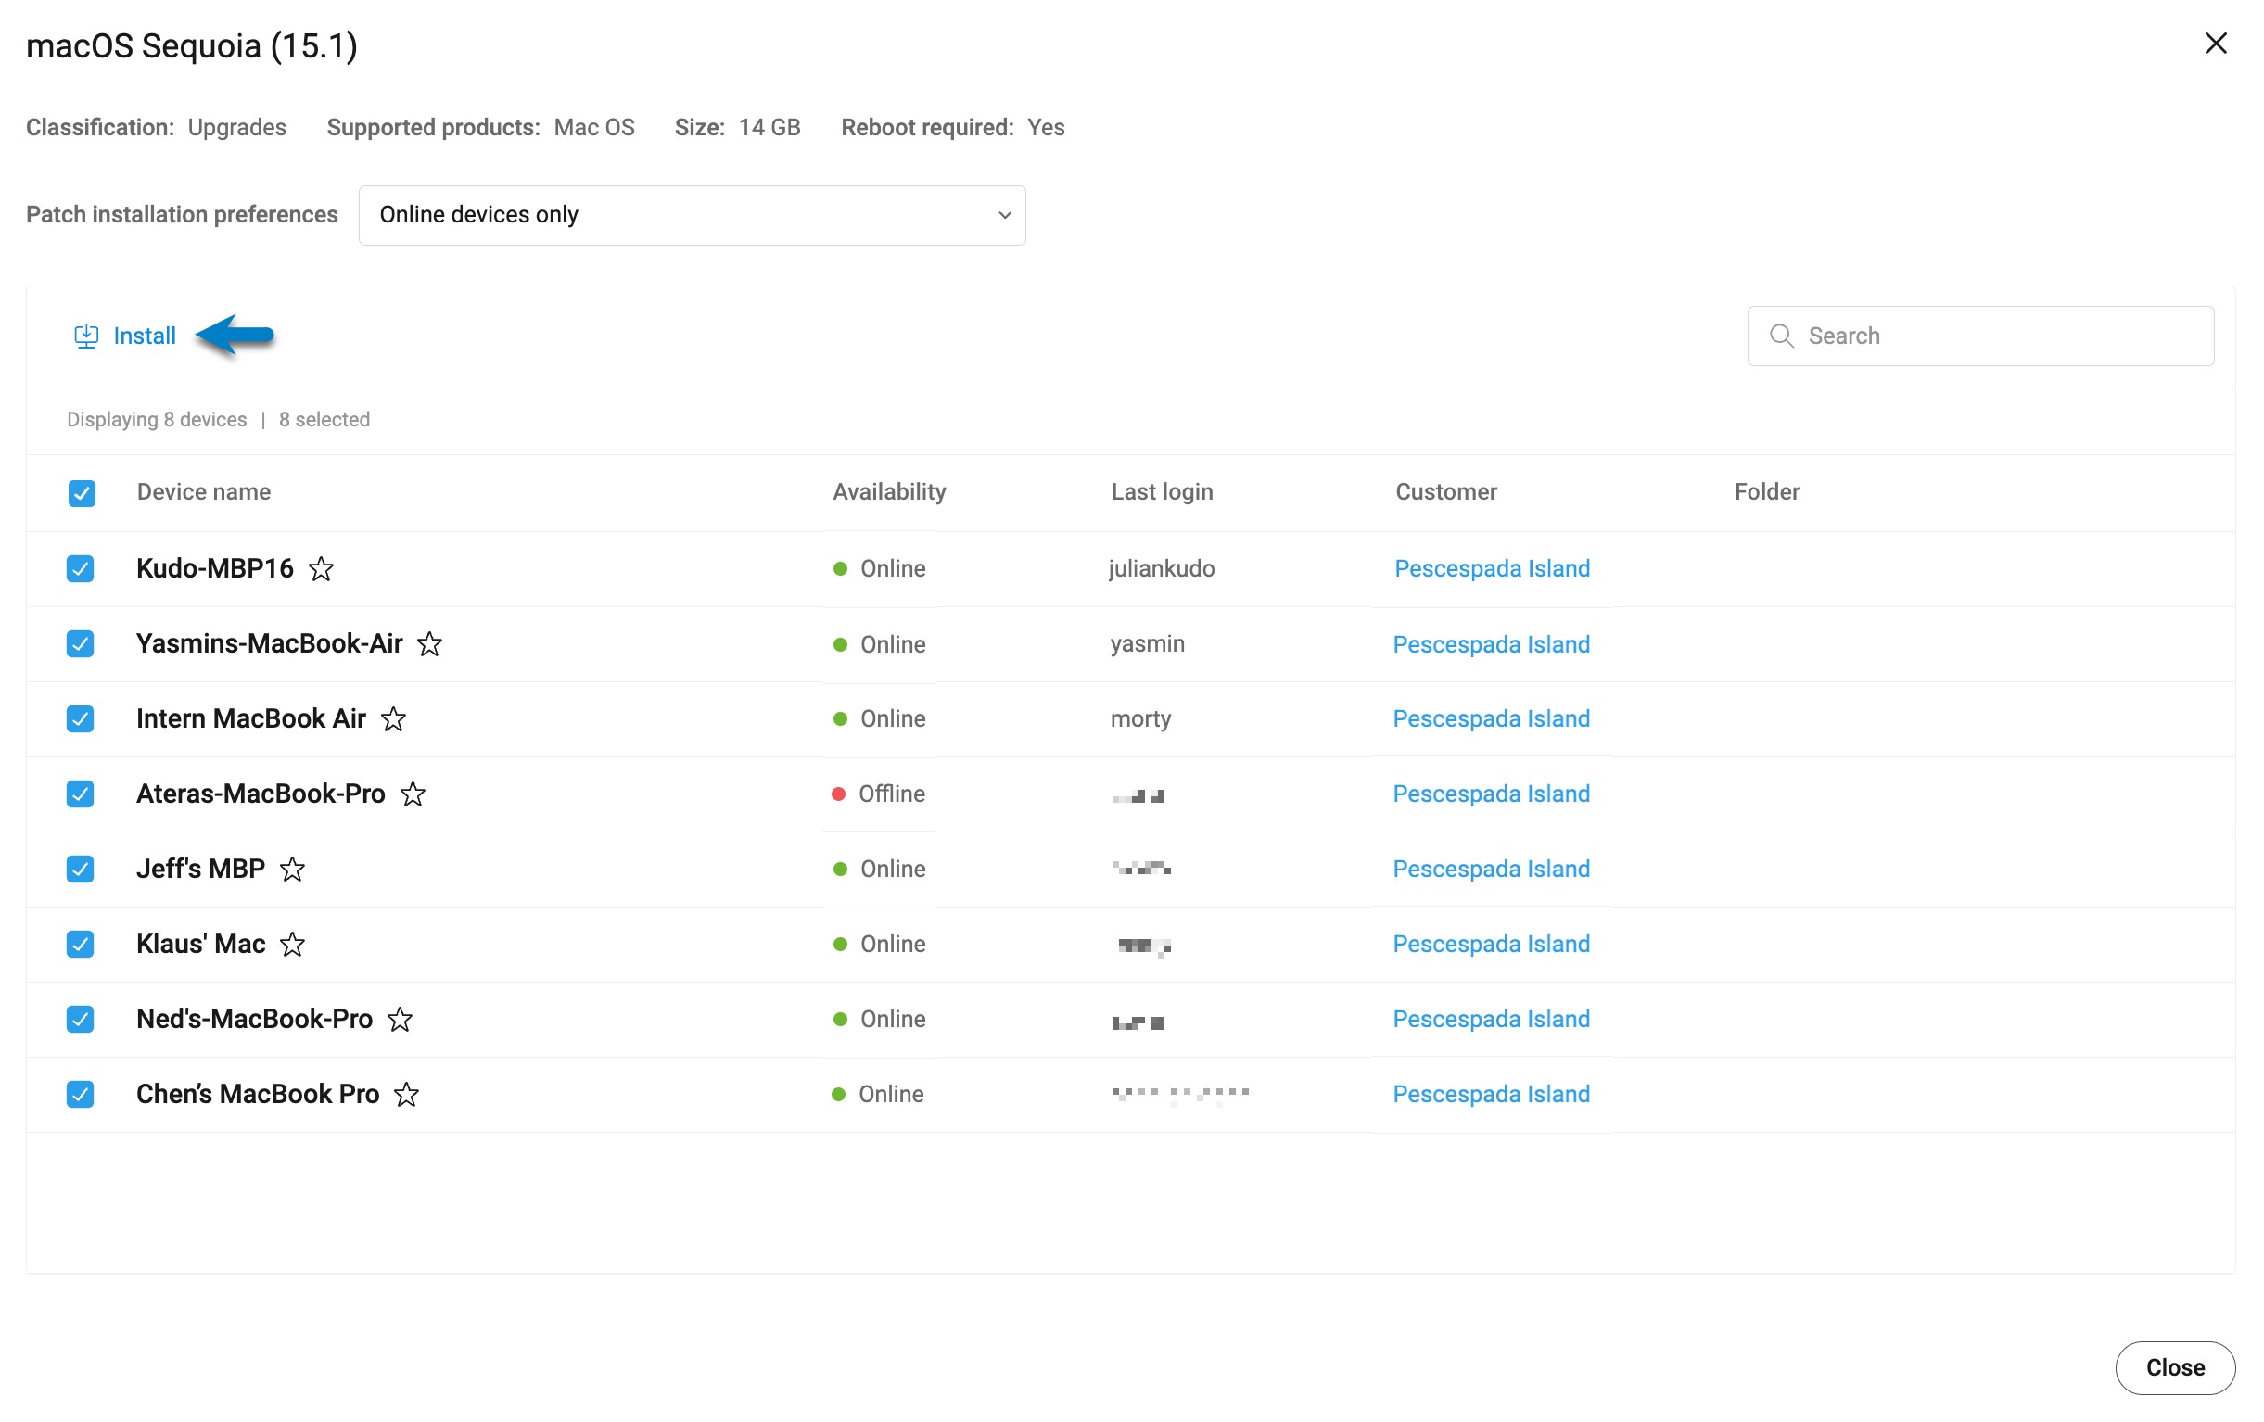Mark Intern MacBook Air as favorite
This screenshot has width=2264, height=1422.
click(x=393, y=719)
